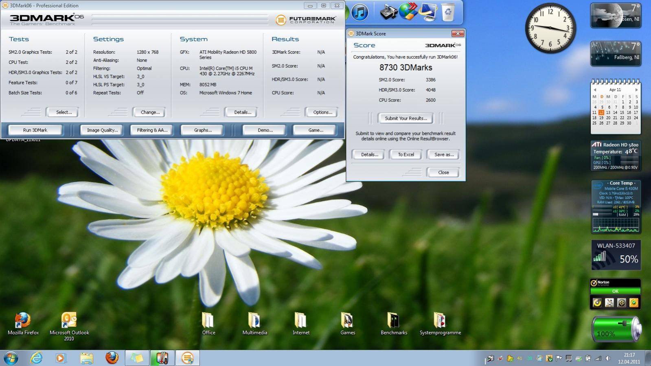
Task: Select highlighted day 12 in calendar
Action: [x=601, y=112]
